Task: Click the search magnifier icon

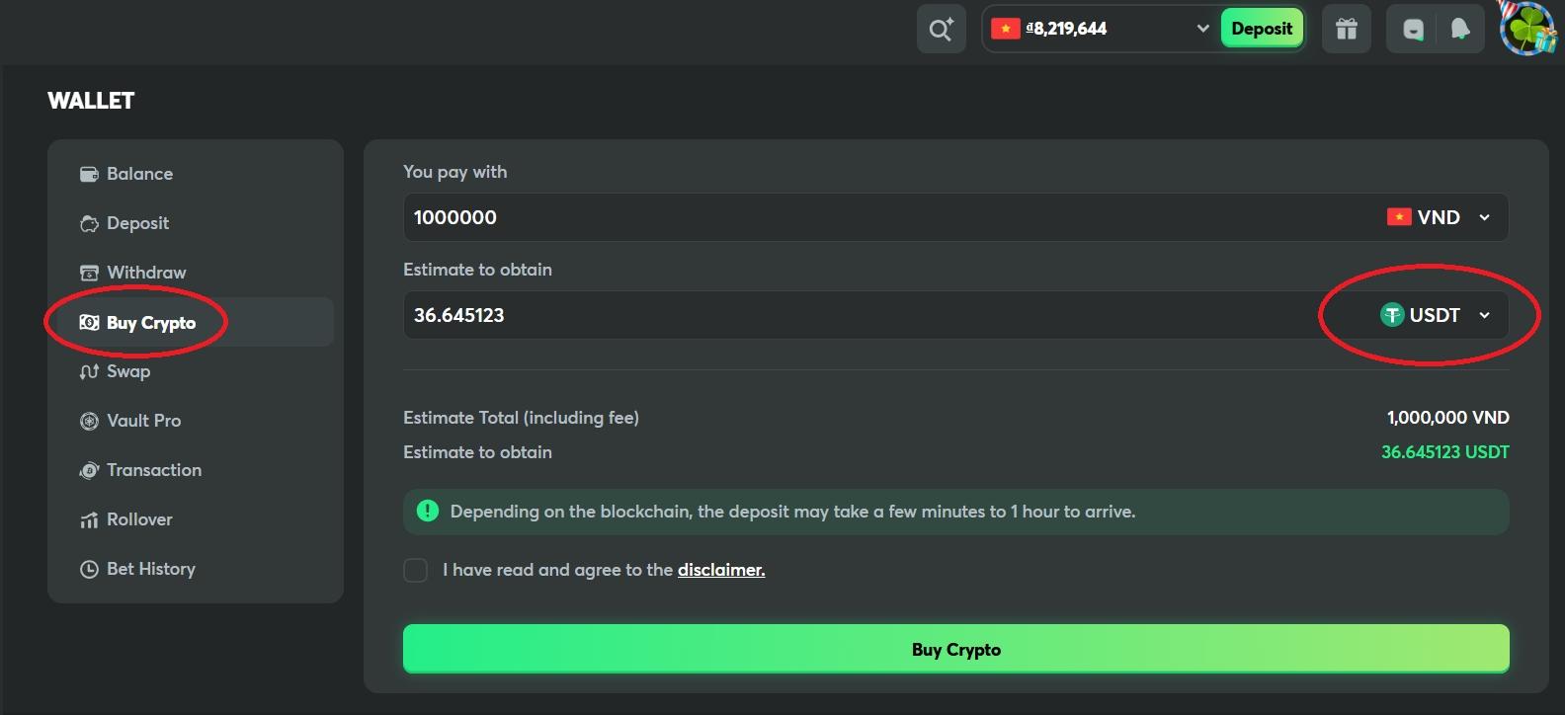Action: (x=941, y=29)
